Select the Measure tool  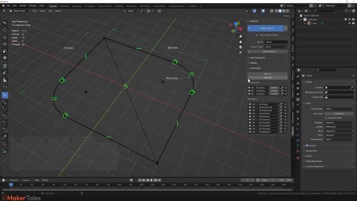5,80
